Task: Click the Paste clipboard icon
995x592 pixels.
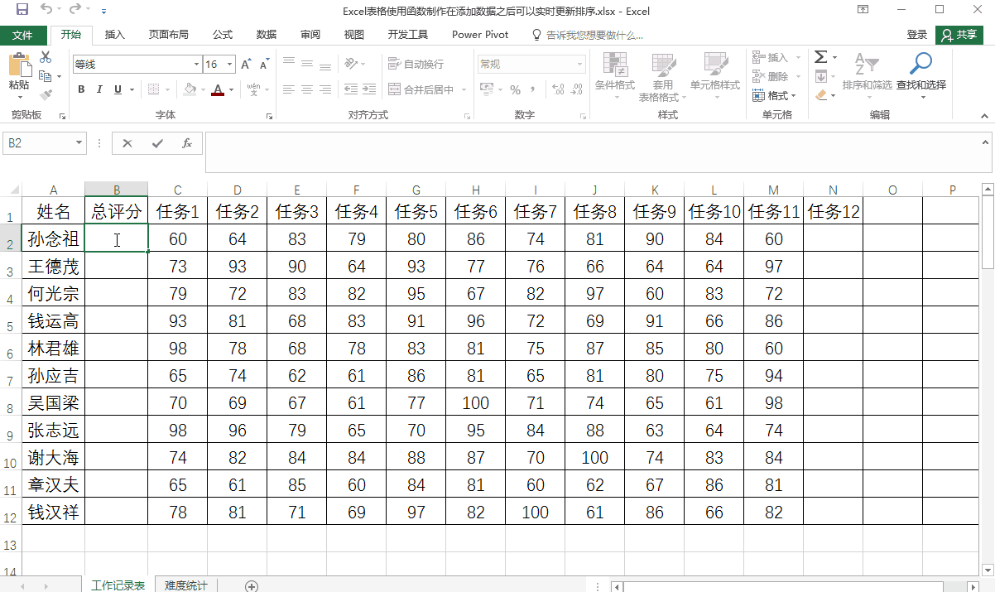Action: pos(19,65)
